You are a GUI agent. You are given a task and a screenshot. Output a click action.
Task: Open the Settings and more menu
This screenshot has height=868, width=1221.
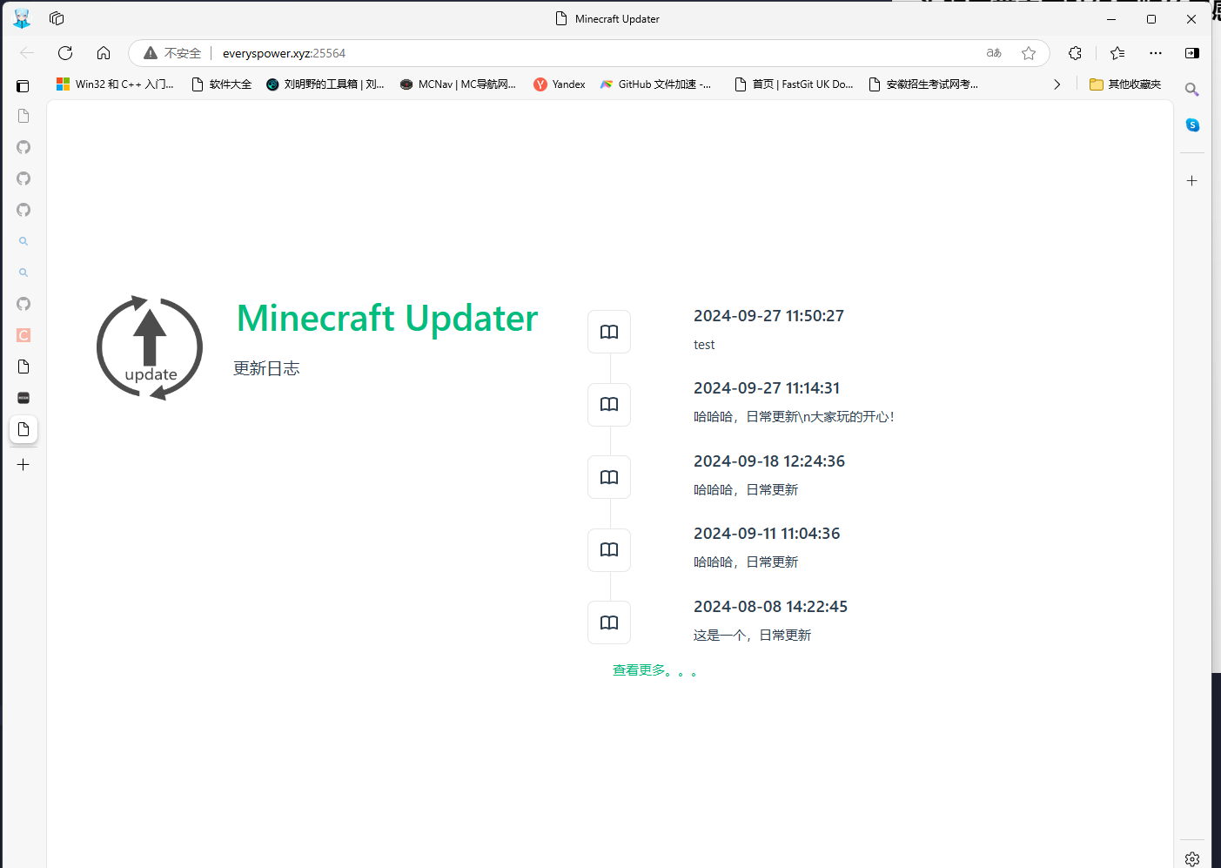point(1155,53)
